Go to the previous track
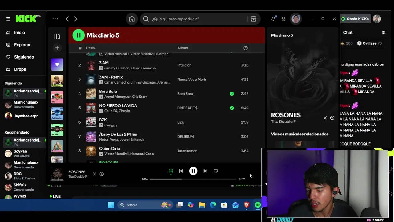 pos(181,171)
